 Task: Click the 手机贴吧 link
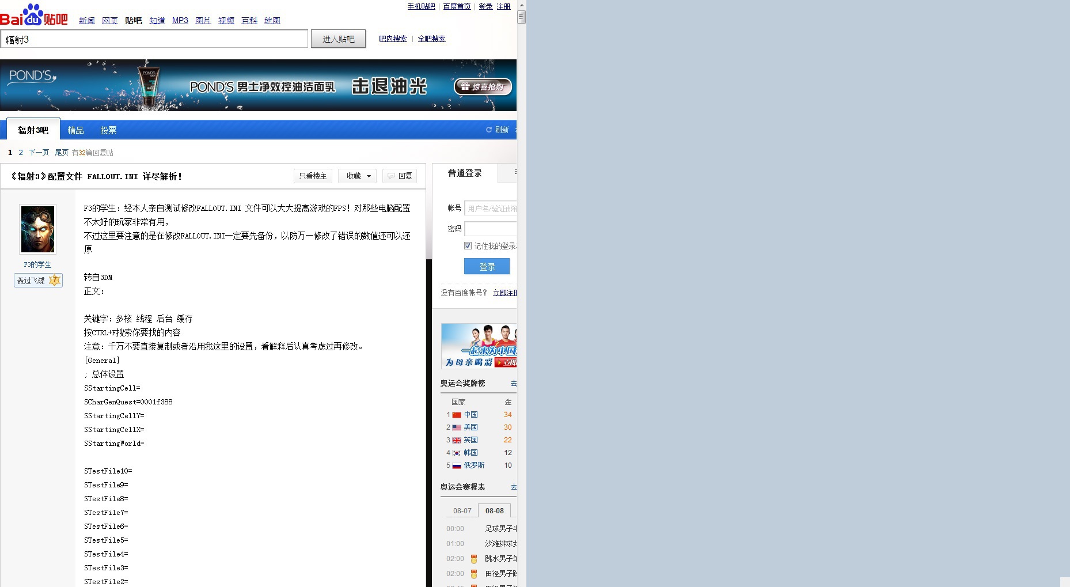click(422, 6)
